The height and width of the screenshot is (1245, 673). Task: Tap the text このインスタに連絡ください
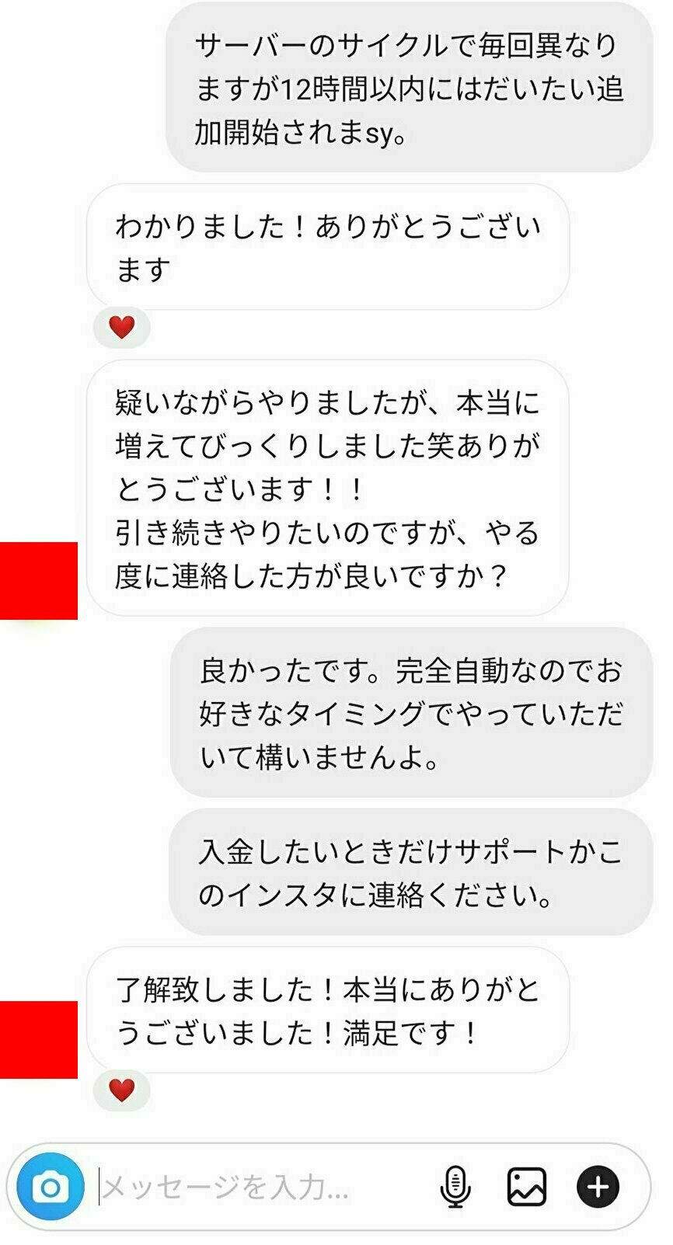(375, 894)
